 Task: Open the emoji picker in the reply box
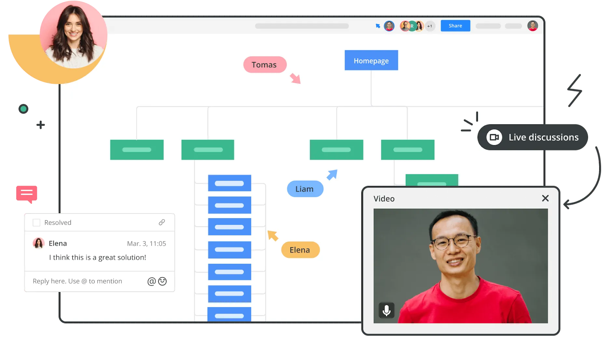tap(163, 281)
